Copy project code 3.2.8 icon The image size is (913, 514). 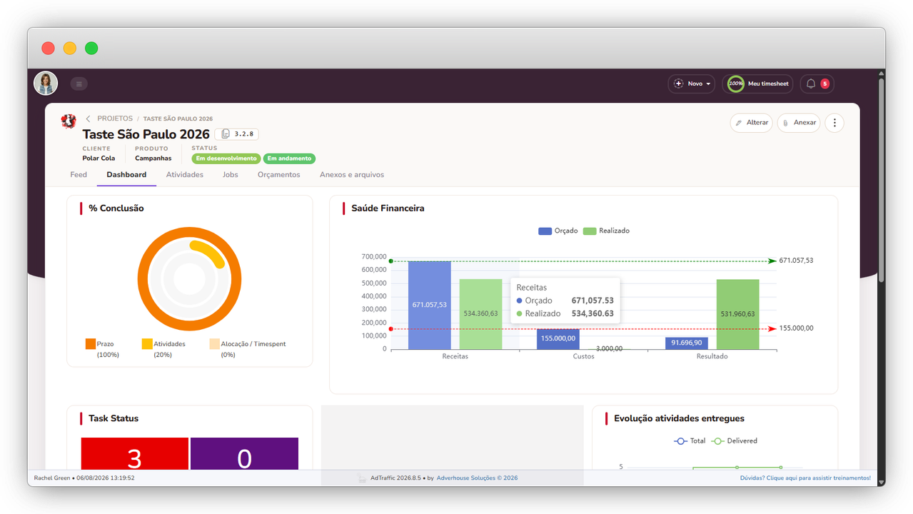tap(226, 134)
